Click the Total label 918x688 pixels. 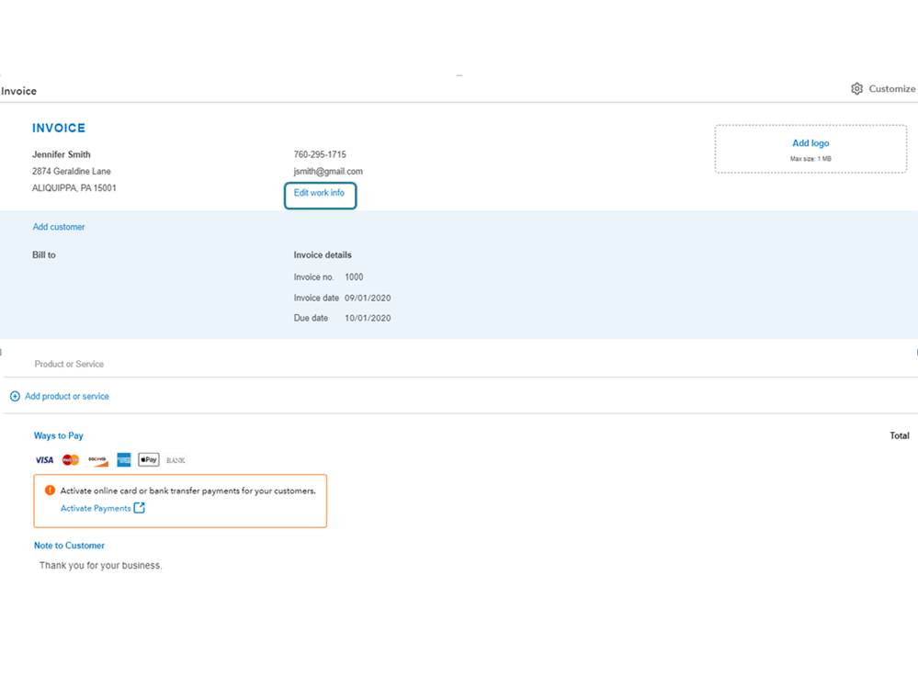pos(900,435)
